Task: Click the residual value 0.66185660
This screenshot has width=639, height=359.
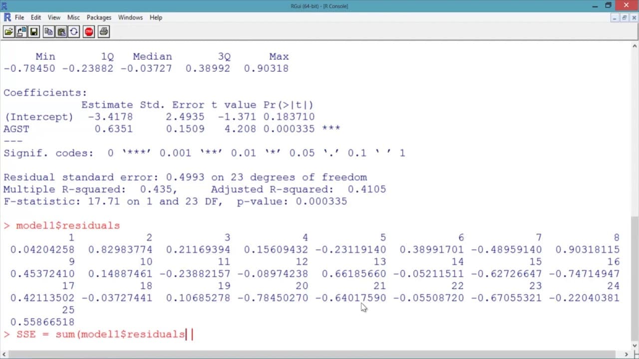Action: [354, 274]
